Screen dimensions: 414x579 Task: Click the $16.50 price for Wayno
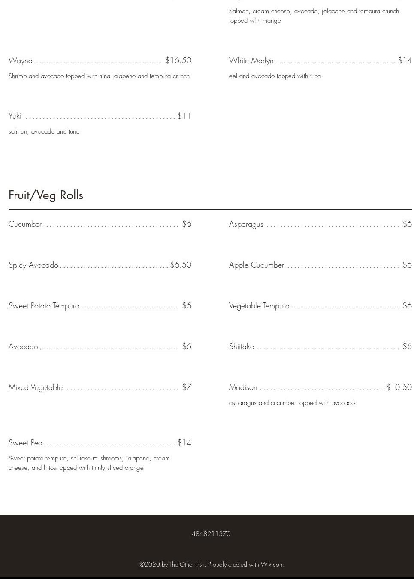point(178,61)
